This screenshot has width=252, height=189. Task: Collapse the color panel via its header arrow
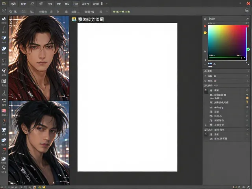click(248, 19)
